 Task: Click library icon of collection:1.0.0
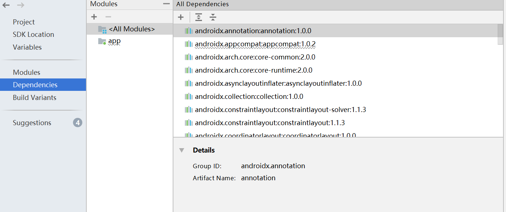tap(189, 97)
